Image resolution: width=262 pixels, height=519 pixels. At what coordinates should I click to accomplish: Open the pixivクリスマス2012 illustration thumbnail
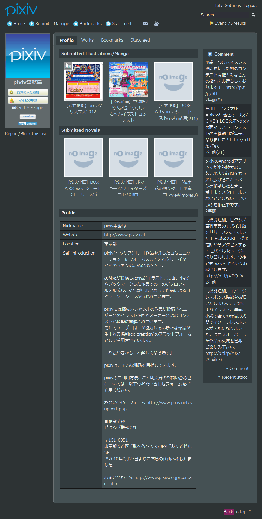click(x=83, y=81)
